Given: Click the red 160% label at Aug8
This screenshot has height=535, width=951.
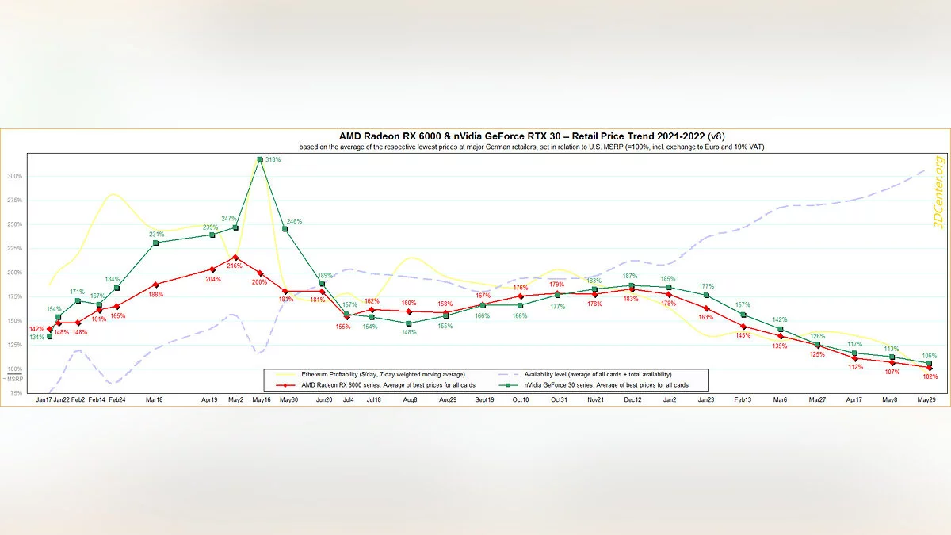Looking at the screenshot, I should pyautogui.click(x=409, y=303).
